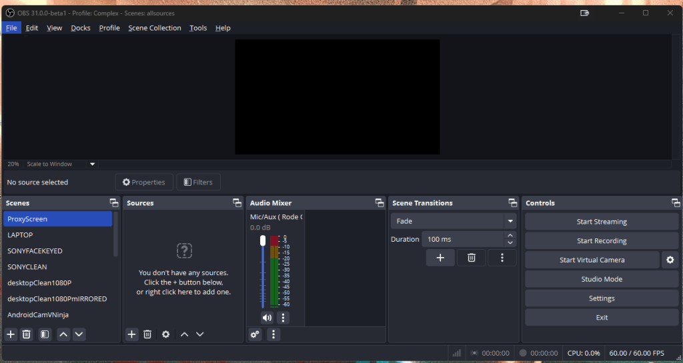Click the 60.00 / 60.00 FPS status text

[636, 353]
